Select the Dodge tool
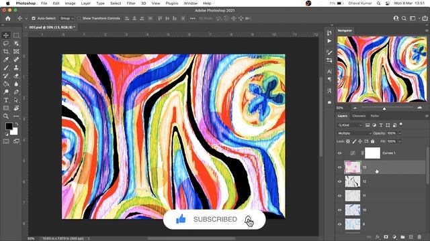The image size is (430, 241). tap(6, 92)
